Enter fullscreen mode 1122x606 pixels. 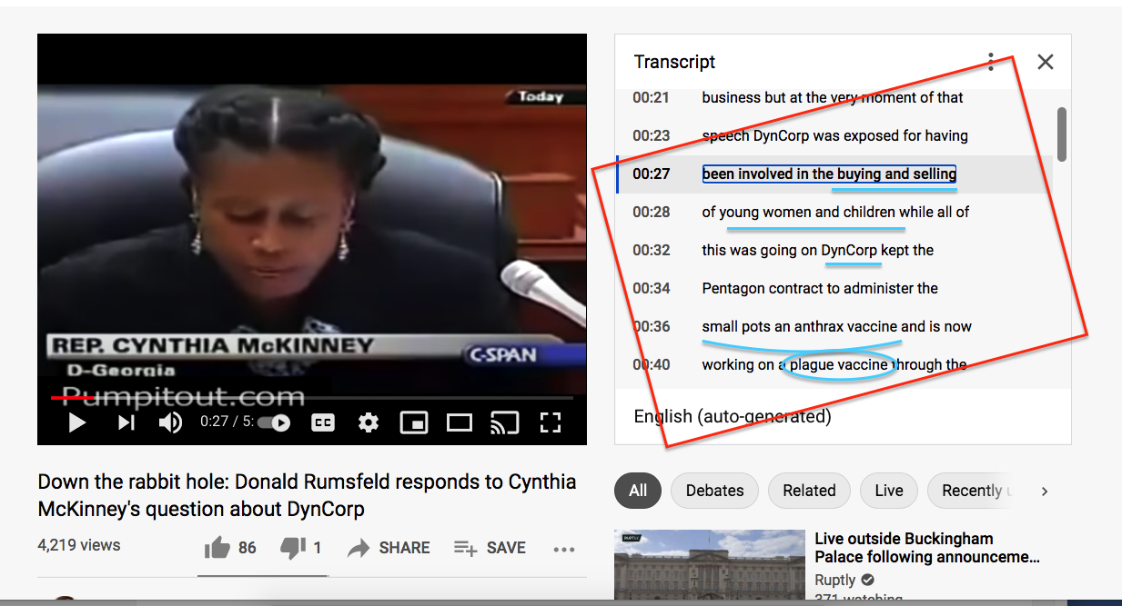pyautogui.click(x=551, y=422)
